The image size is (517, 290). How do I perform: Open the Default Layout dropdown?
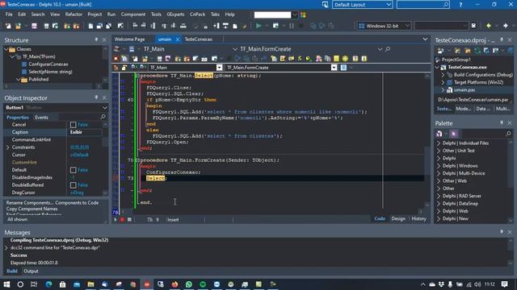click(x=389, y=5)
